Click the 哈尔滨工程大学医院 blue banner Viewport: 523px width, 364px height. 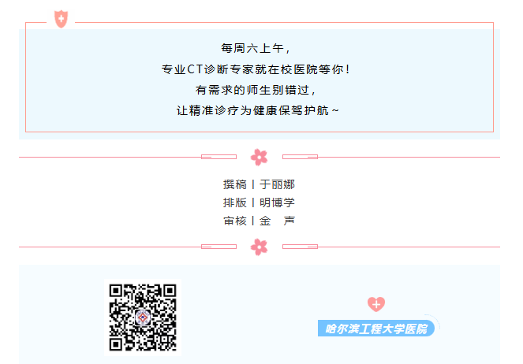pyautogui.click(x=376, y=329)
